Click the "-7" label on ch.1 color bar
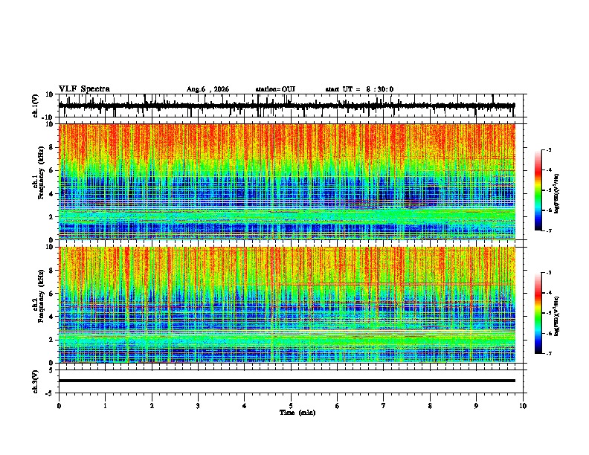This screenshot has height=455, width=589. coord(549,230)
